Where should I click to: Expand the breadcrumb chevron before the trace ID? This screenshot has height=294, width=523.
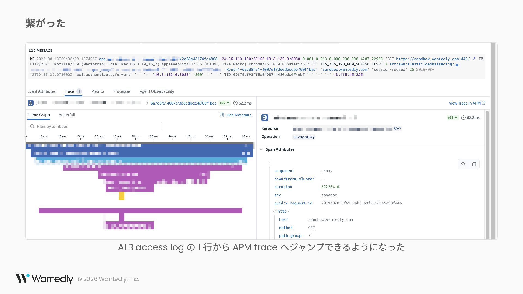147,103
